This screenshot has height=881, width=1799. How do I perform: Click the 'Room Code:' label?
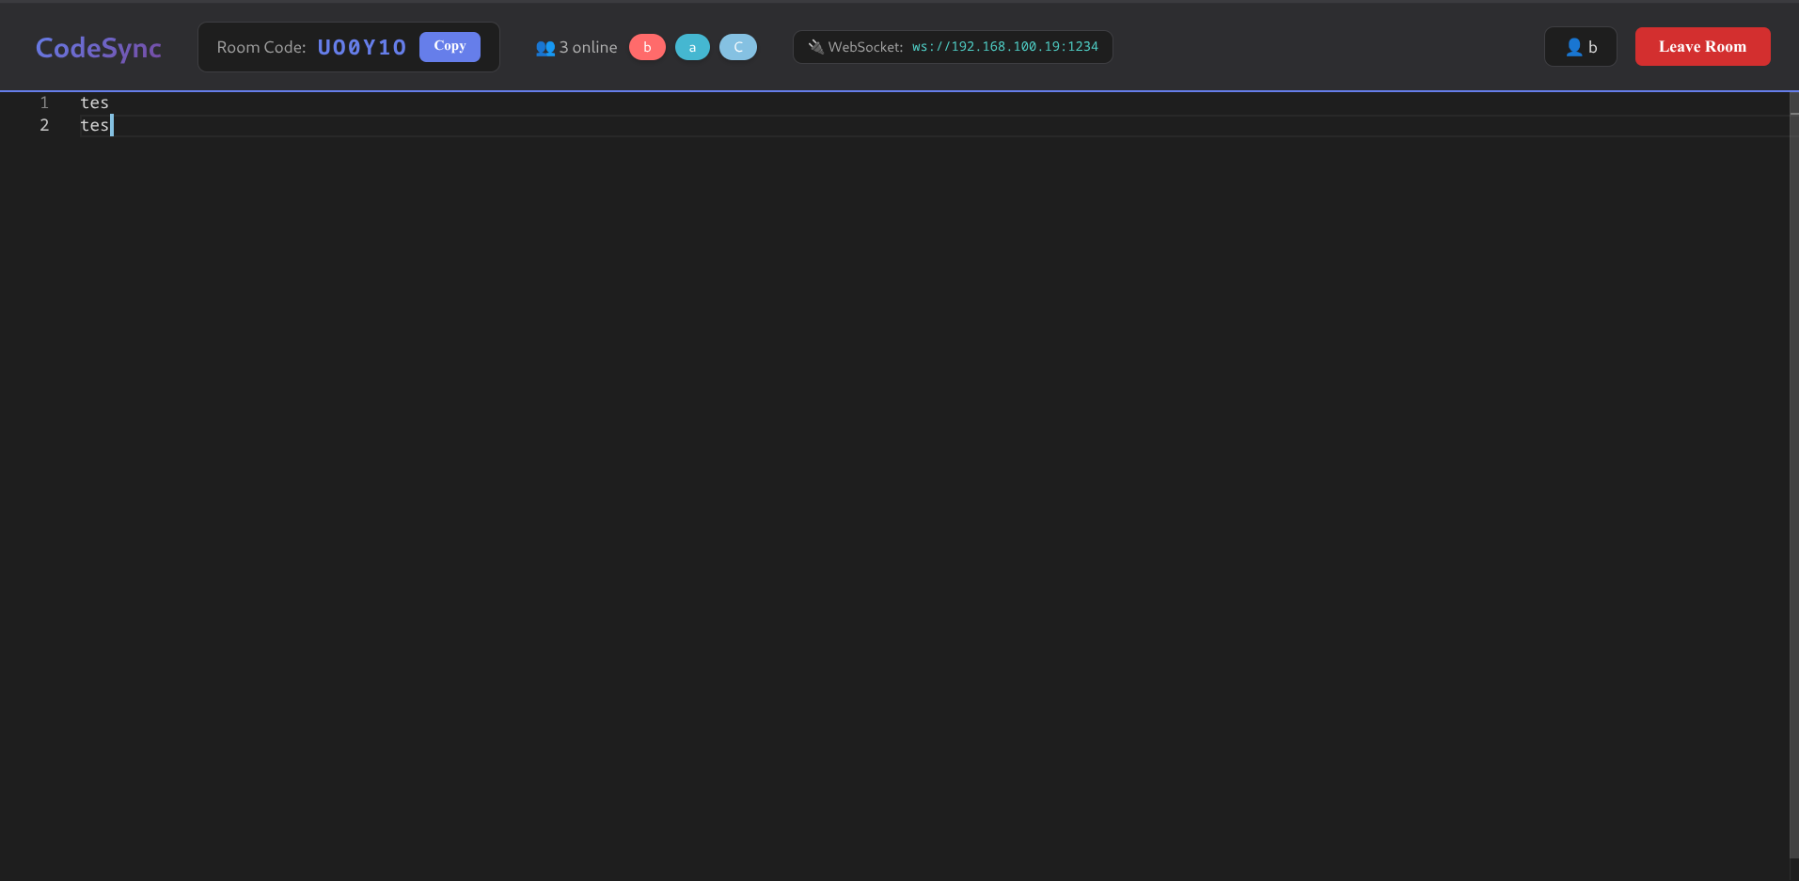click(x=261, y=46)
